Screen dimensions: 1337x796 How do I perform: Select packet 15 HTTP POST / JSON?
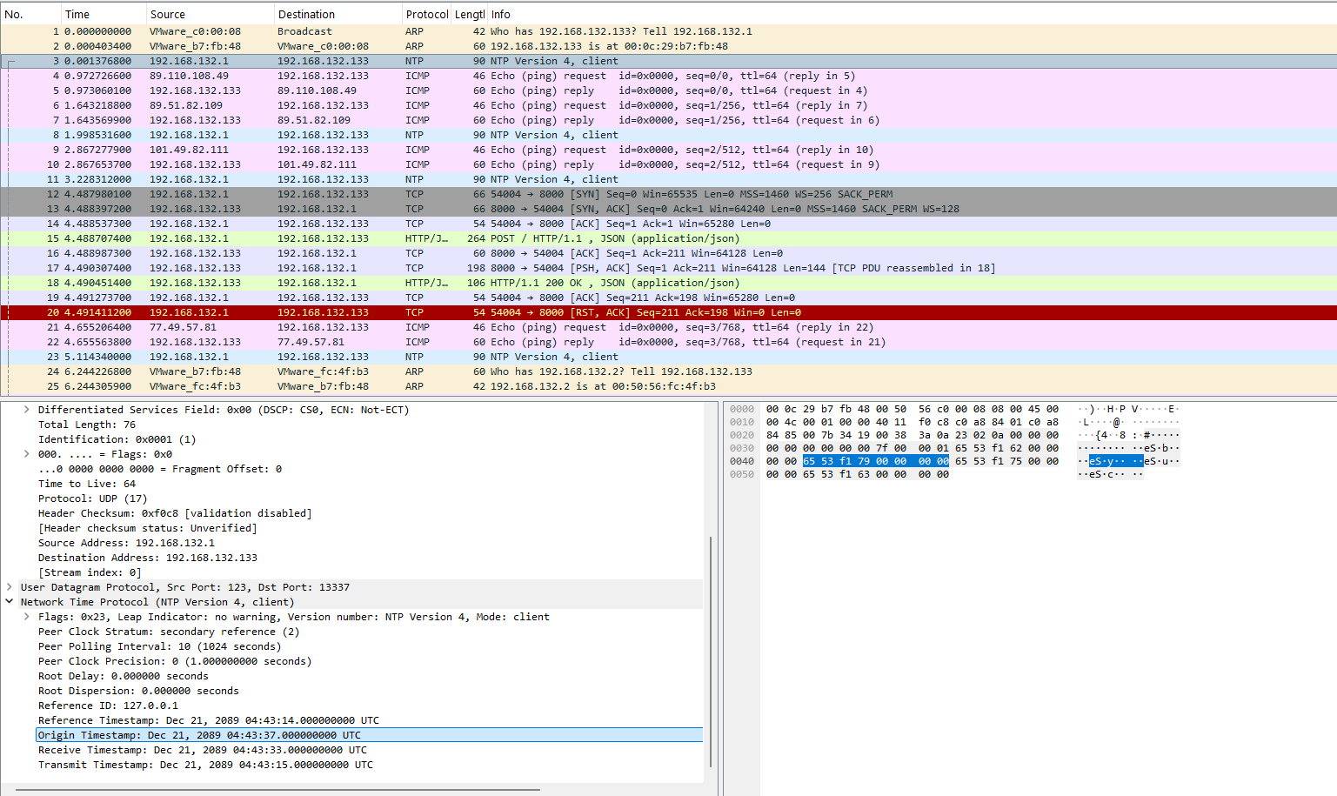(668, 238)
